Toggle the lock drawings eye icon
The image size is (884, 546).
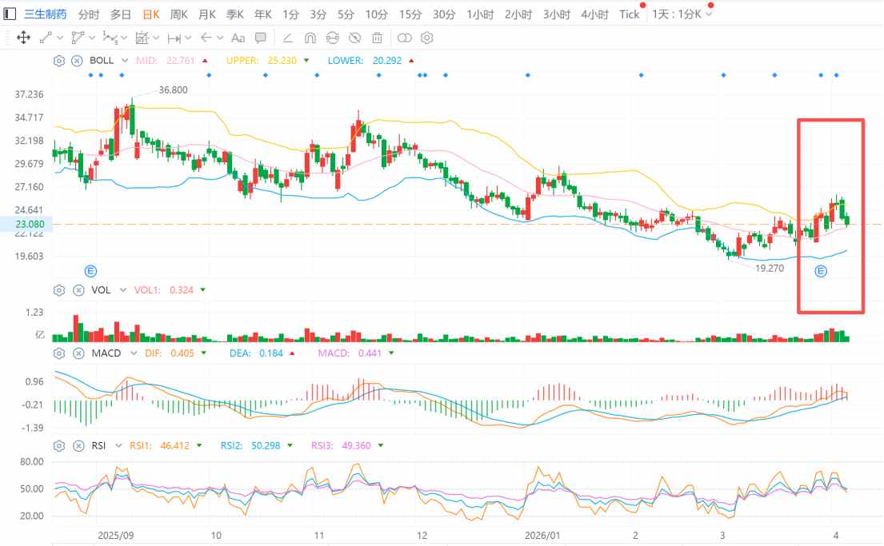[x=333, y=38]
